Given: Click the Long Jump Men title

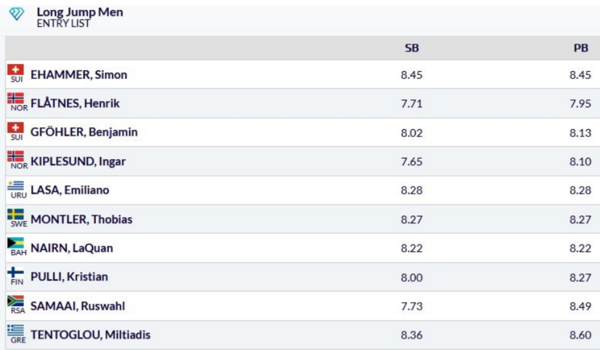Looking at the screenshot, I should coord(80,12).
